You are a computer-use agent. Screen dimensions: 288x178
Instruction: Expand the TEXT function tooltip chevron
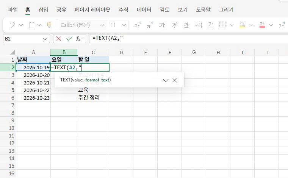click(166, 80)
